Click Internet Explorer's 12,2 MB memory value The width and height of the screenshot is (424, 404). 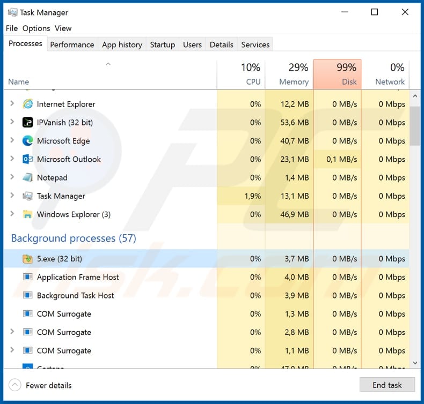point(295,104)
